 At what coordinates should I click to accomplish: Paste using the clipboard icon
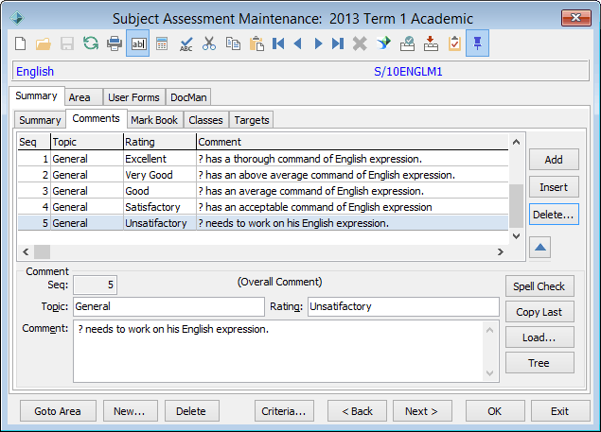[x=256, y=43]
